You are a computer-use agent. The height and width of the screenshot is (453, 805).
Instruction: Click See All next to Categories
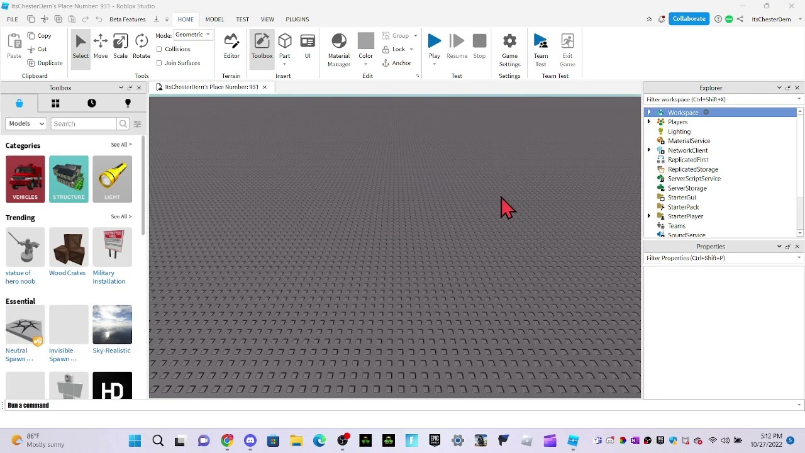click(x=121, y=145)
